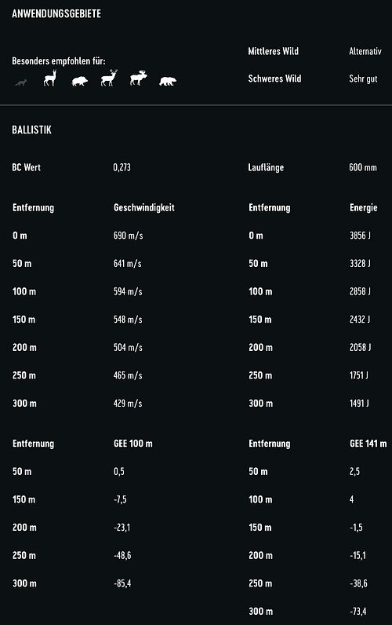This screenshot has width=392, height=625.
Task: Click the Lauflänge value 600 mm
Action: point(363,167)
